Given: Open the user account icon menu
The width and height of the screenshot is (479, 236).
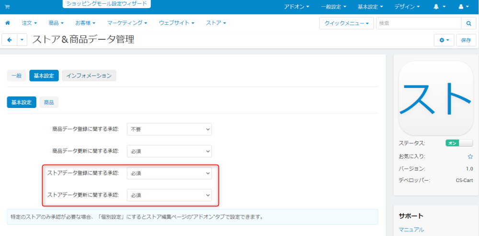Looking at the screenshot, I should [x=464, y=7].
